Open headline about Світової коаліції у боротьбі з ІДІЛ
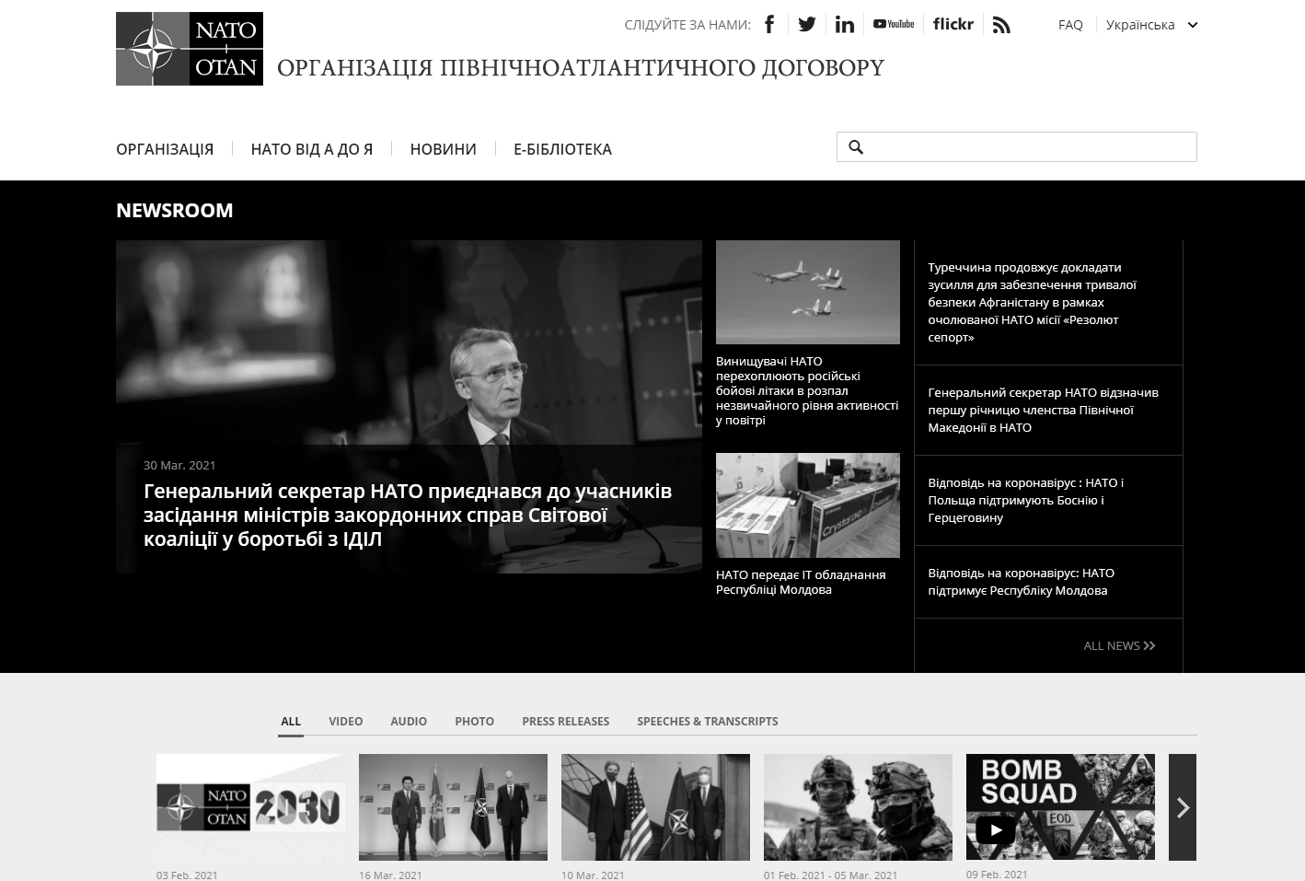 coord(408,515)
